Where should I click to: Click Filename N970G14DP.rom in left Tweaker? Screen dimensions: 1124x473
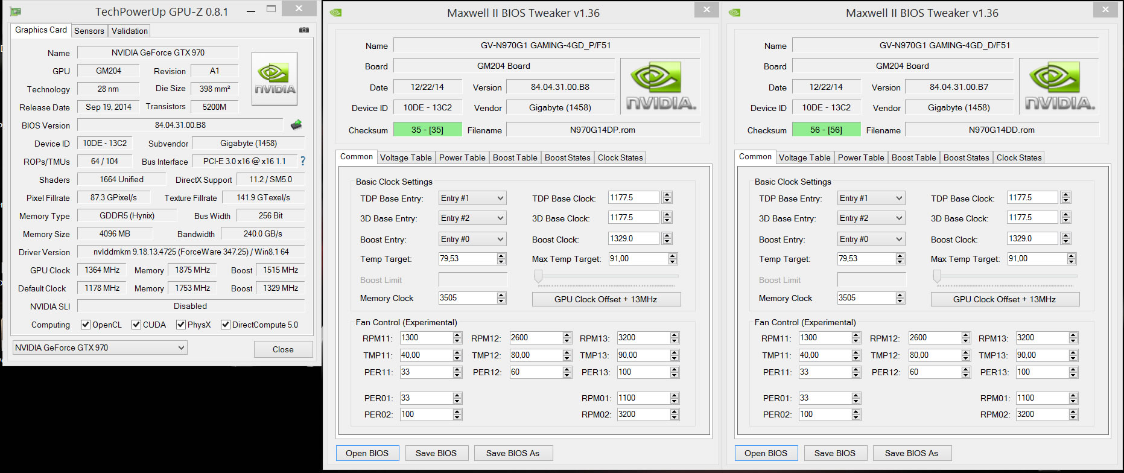coord(603,130)
